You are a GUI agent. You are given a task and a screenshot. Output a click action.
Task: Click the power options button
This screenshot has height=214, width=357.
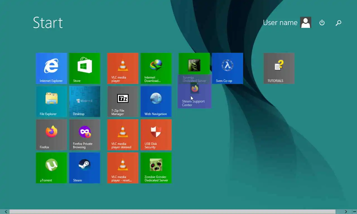[x=322, y=23]
